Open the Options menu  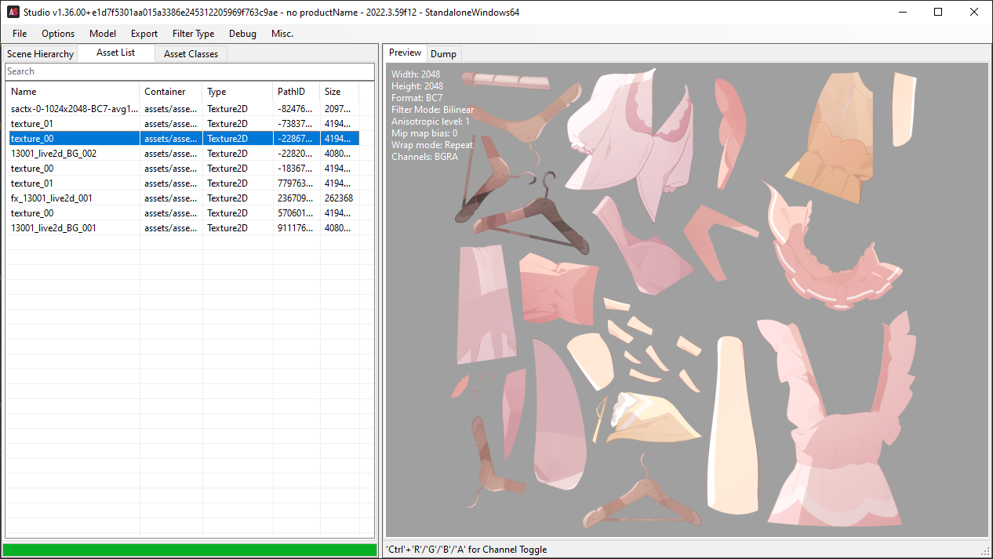point(58,34)
